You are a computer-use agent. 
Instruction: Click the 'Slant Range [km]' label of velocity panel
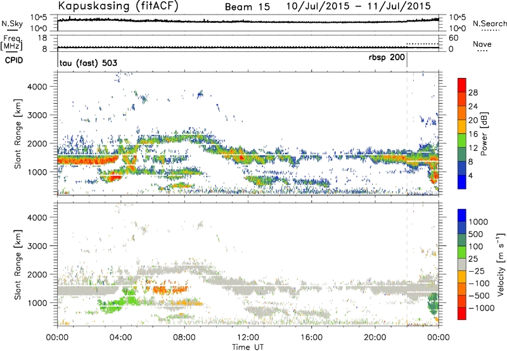pyautogui.click(x=18, y=265)
